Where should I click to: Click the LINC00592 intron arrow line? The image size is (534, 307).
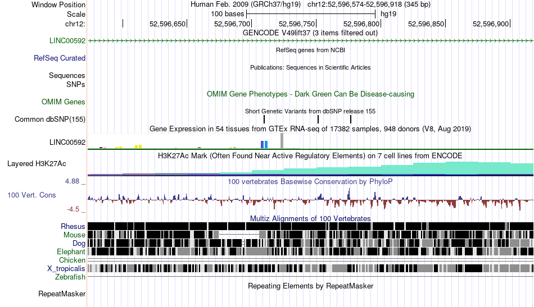point(311,41)
